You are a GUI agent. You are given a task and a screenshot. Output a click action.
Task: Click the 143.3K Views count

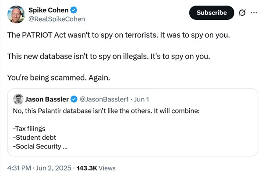coord(96,168)
